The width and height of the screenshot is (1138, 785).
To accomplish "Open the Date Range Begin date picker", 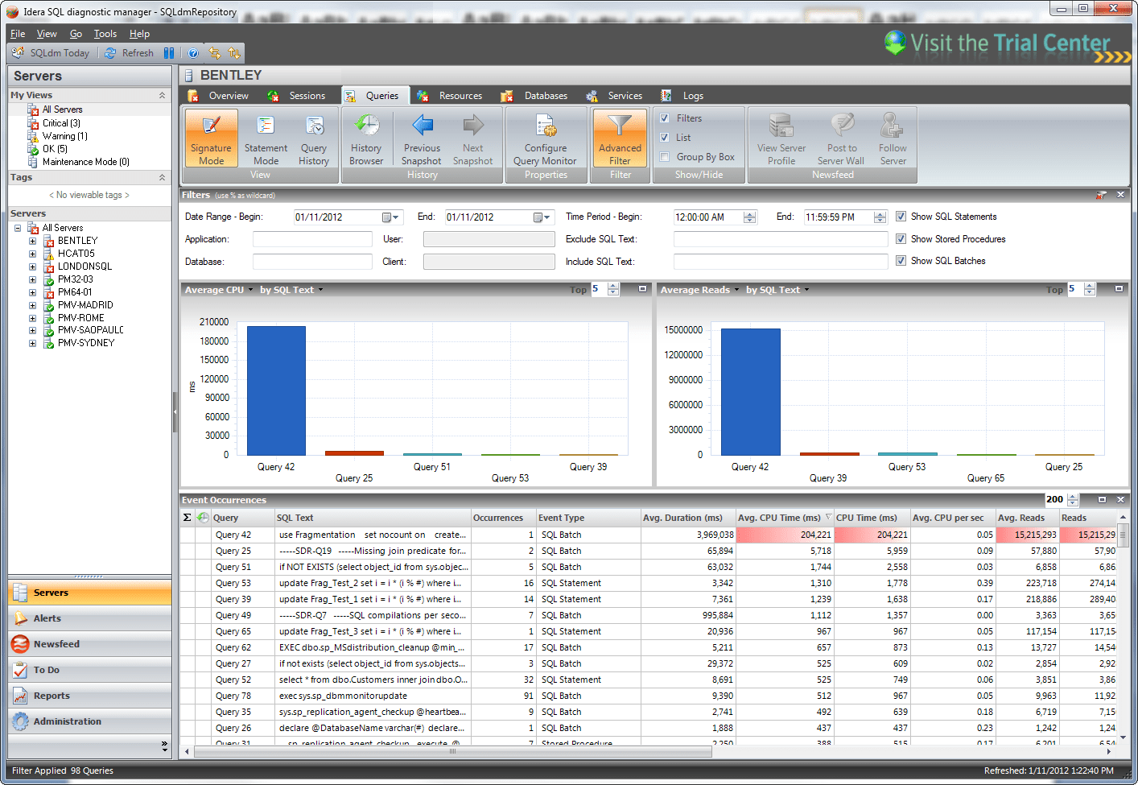I will point(394,217).
